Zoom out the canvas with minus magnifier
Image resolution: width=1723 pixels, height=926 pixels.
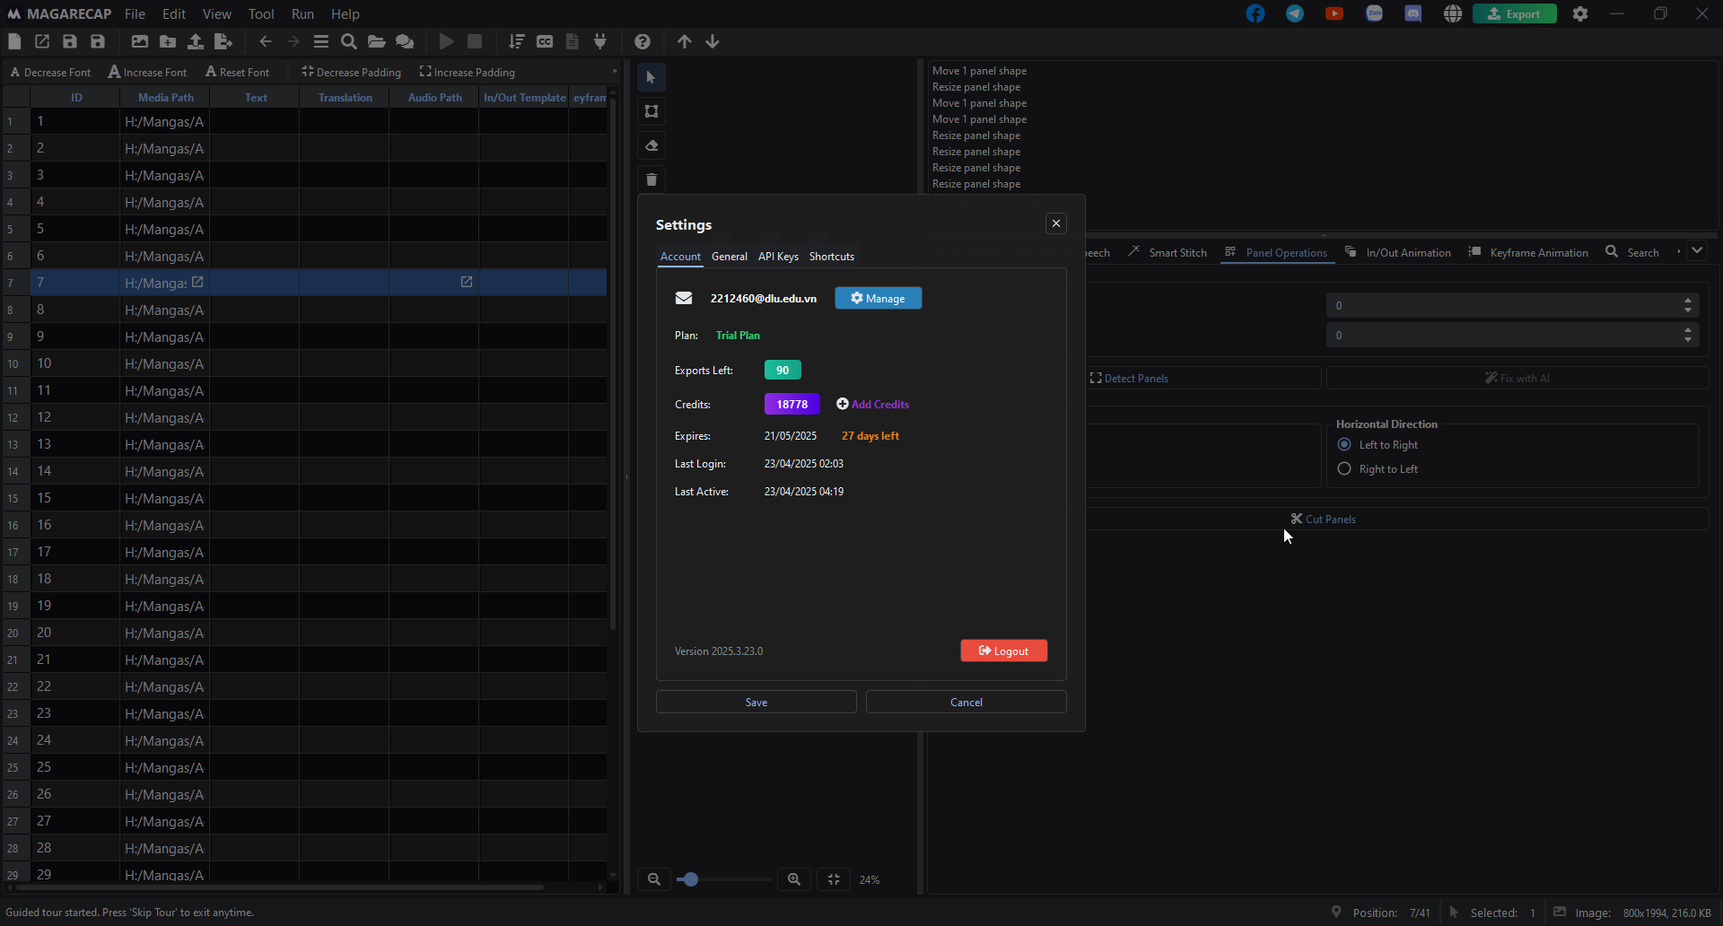click(x=654, y=879)
